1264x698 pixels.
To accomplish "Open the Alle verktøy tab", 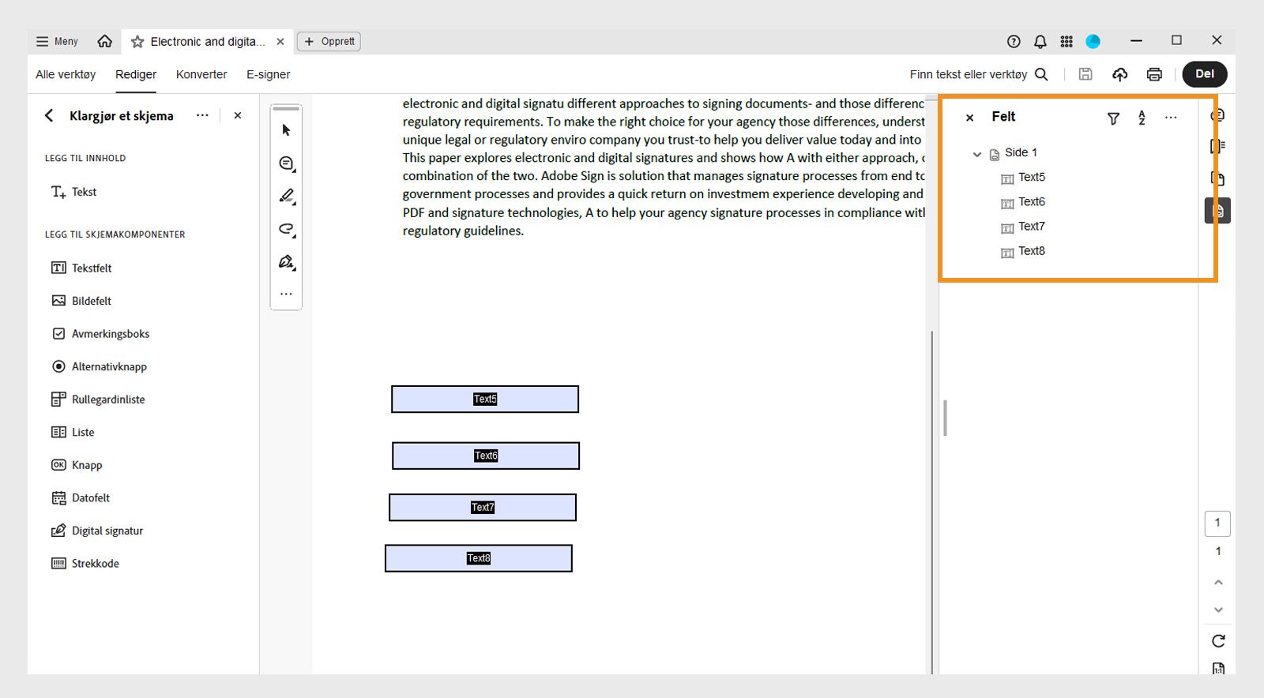I will coord(66,74).
